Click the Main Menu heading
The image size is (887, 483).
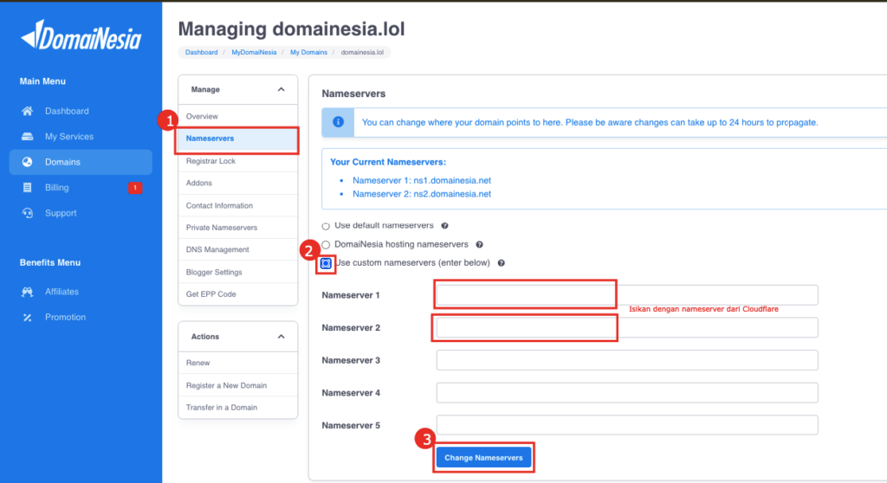click(42, 81)
